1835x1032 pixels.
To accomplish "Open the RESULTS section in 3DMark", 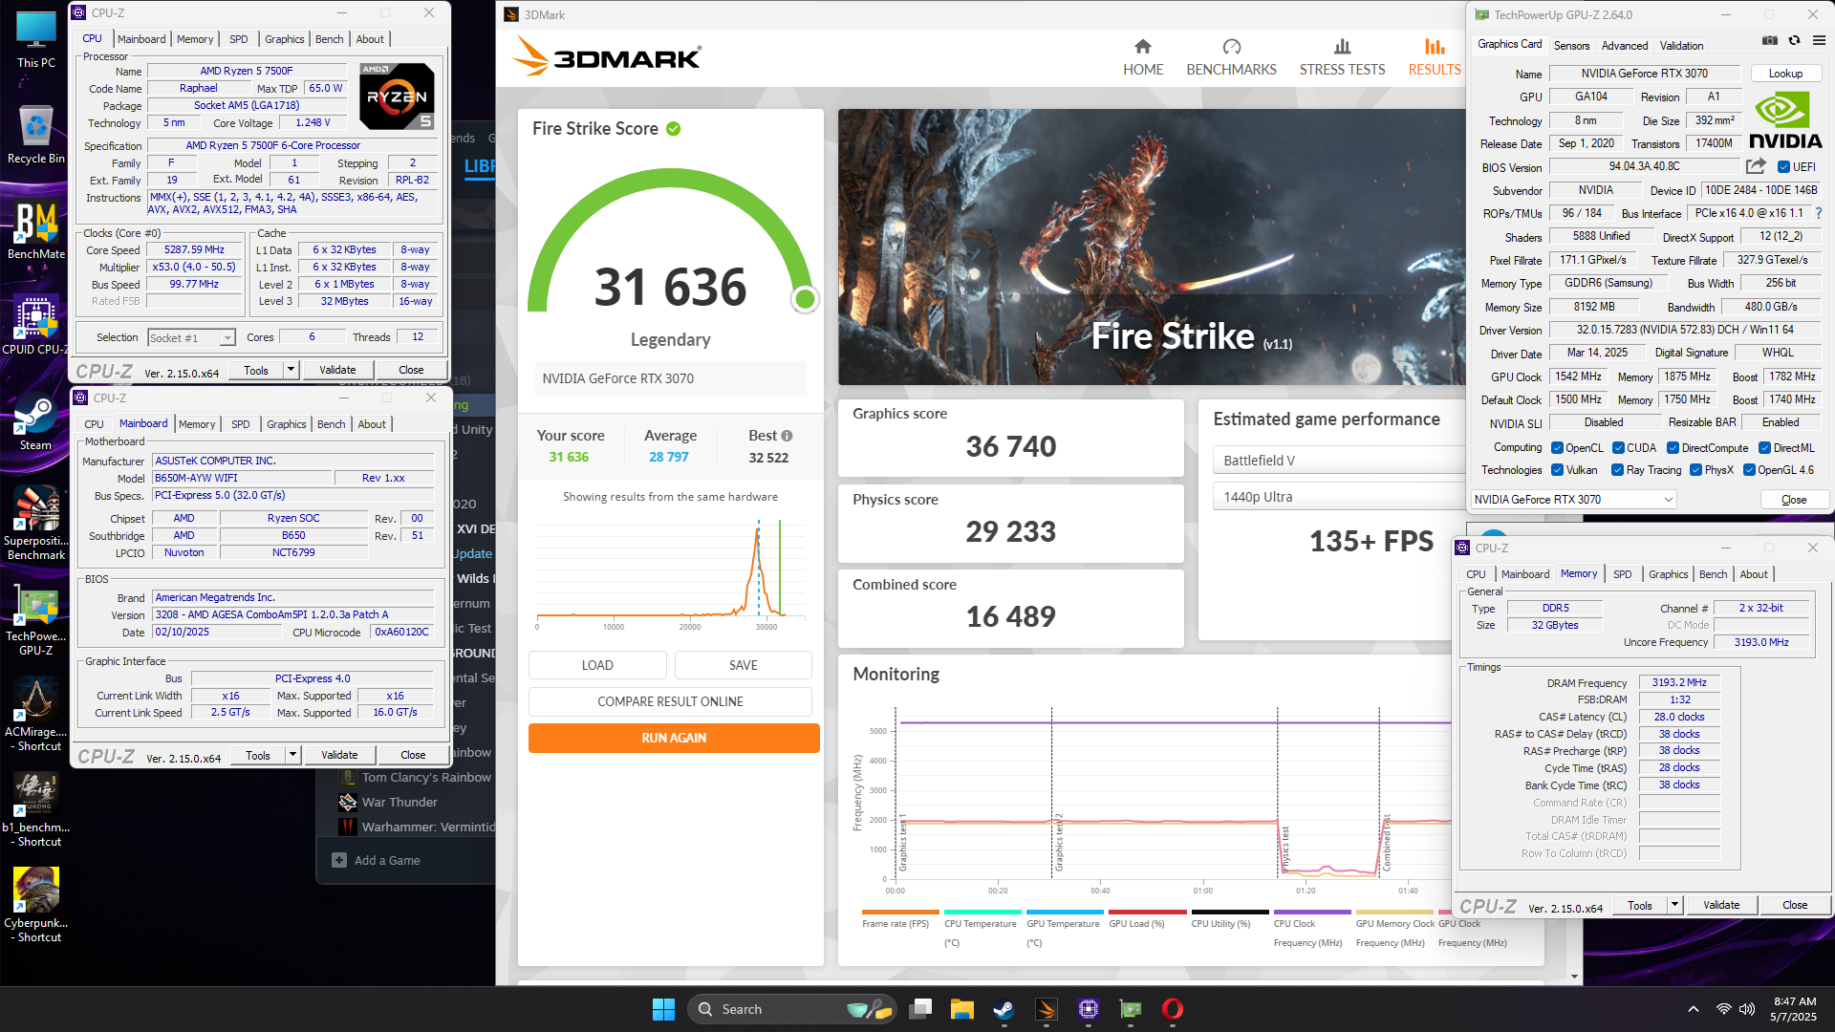I will [1434, 57].
